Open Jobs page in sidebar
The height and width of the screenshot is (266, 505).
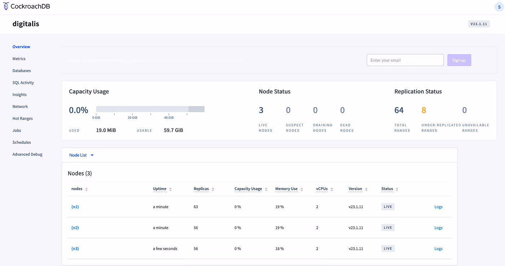tap(17, 130)
